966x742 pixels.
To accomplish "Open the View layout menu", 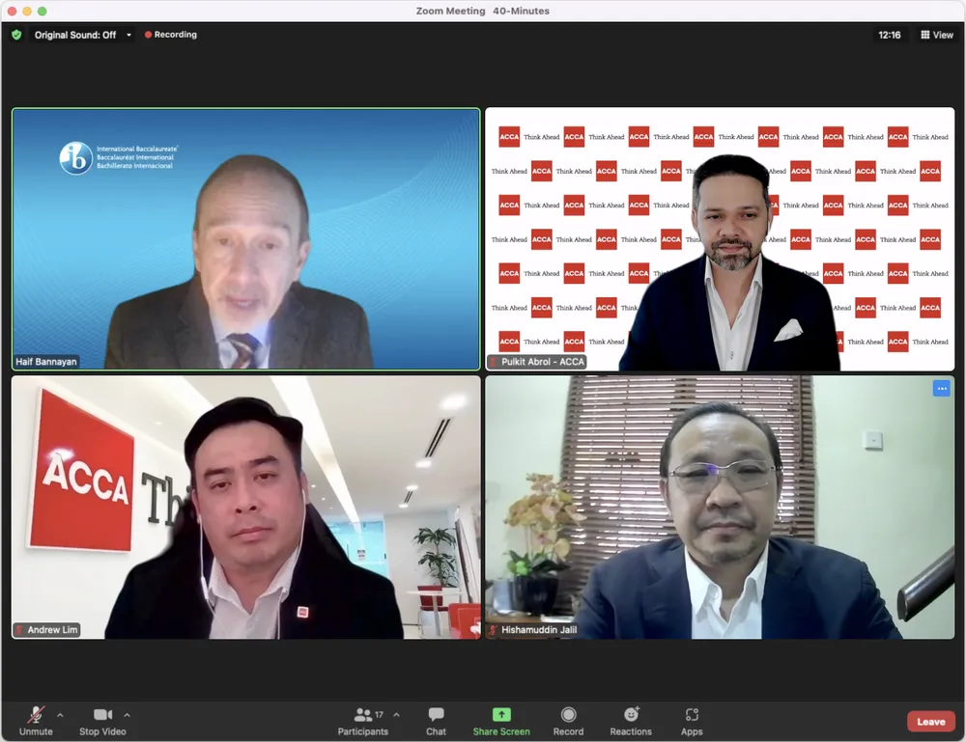I will [936, 35].
